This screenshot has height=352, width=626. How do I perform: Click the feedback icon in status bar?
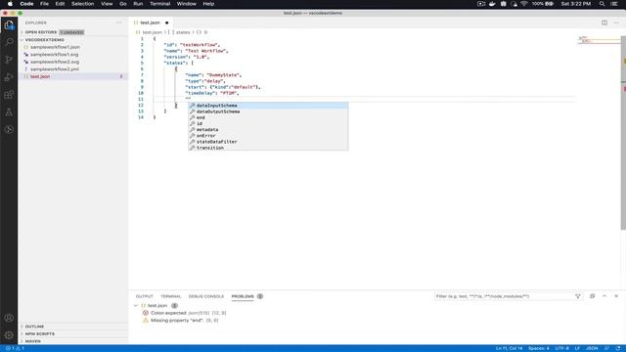606,348
